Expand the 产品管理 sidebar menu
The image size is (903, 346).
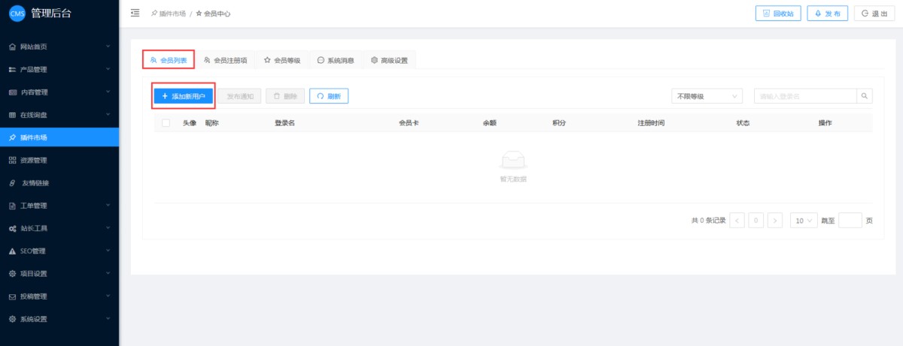click(59, 70)
